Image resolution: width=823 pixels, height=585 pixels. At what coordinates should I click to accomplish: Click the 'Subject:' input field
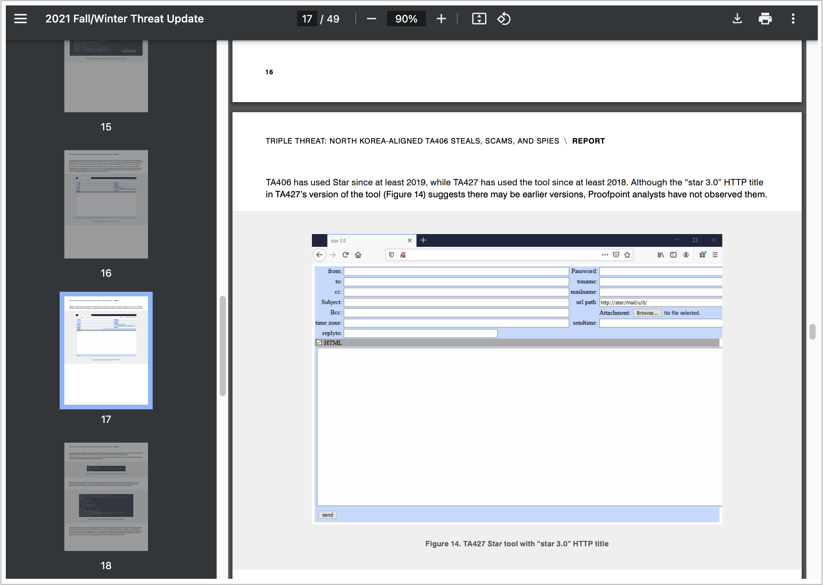pyautogui.click(x=456, y=302)
